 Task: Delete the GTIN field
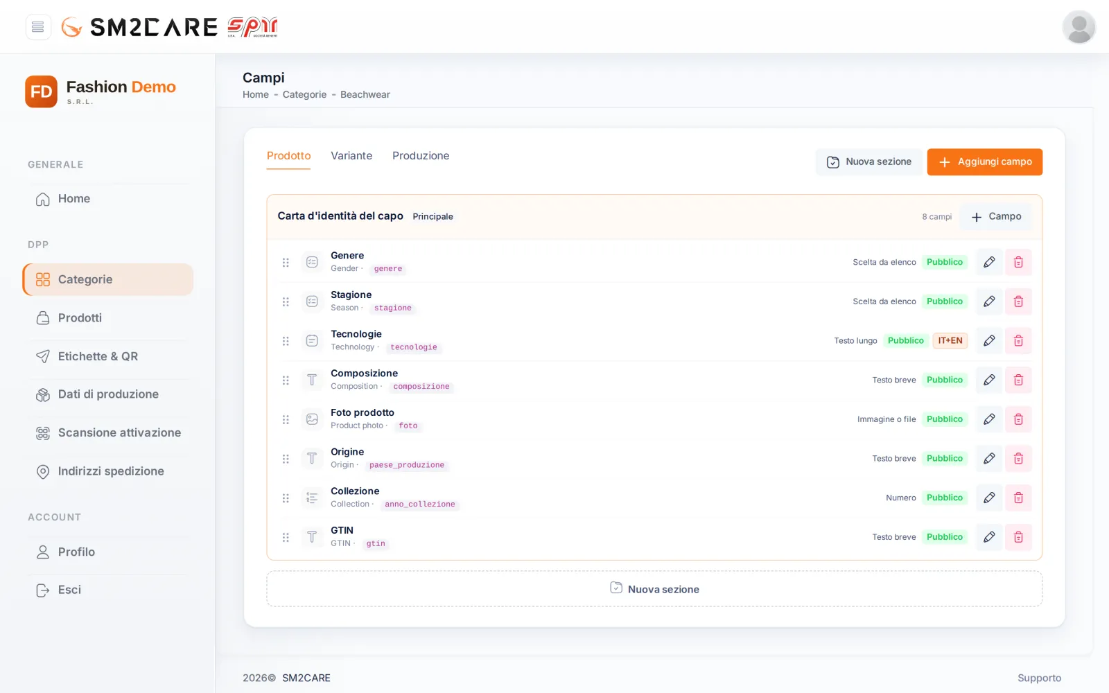[1018, 537]
